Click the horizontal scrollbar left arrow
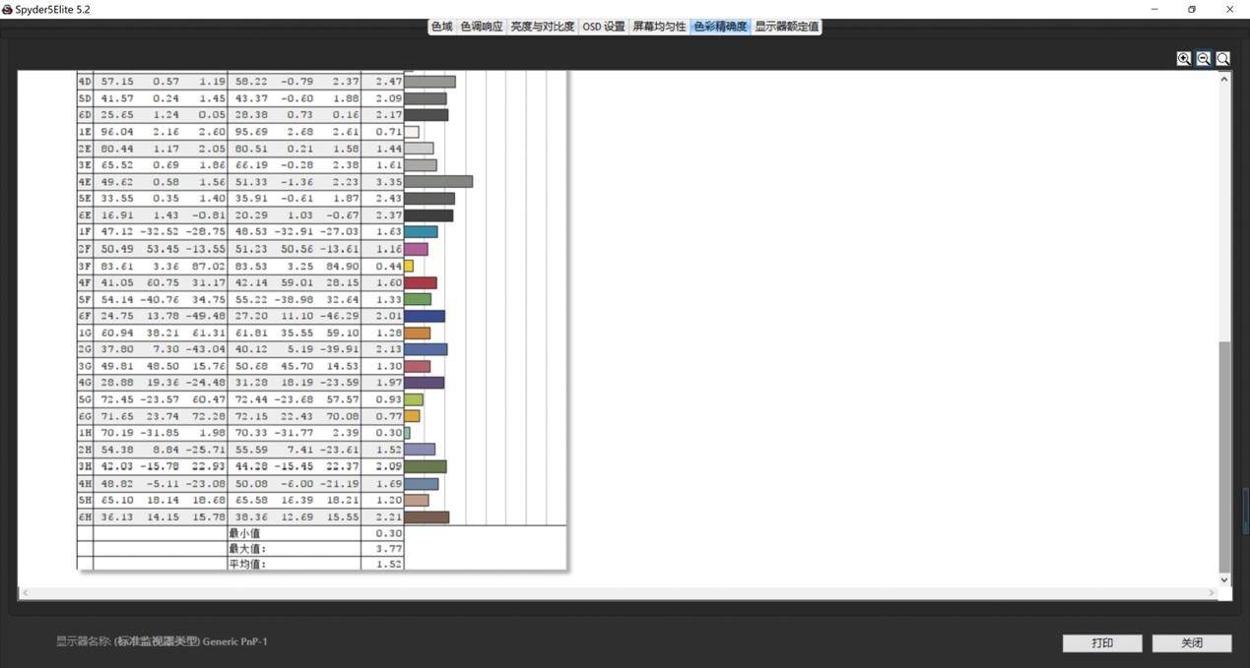Screen dimensions: 1250x668 pyautogui.click(x=25, y=593)
